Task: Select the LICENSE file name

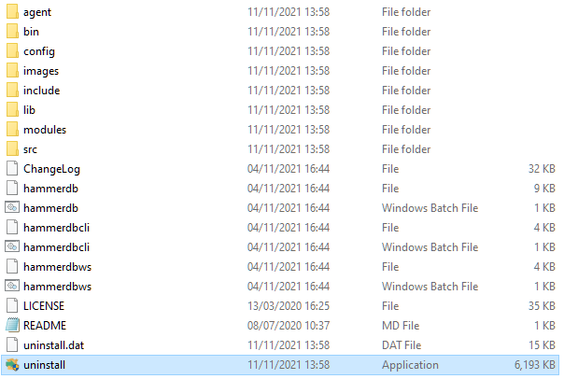Action: 44,305
